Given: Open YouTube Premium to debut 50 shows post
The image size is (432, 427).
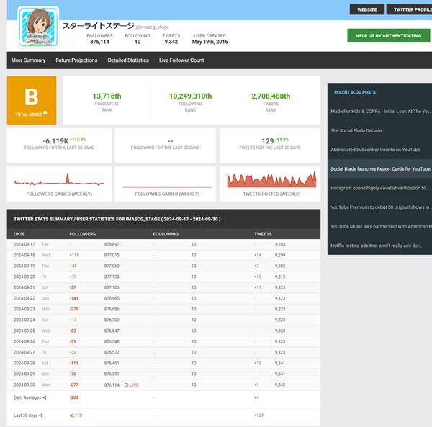Looking at the screenshot, I should 381,207.
